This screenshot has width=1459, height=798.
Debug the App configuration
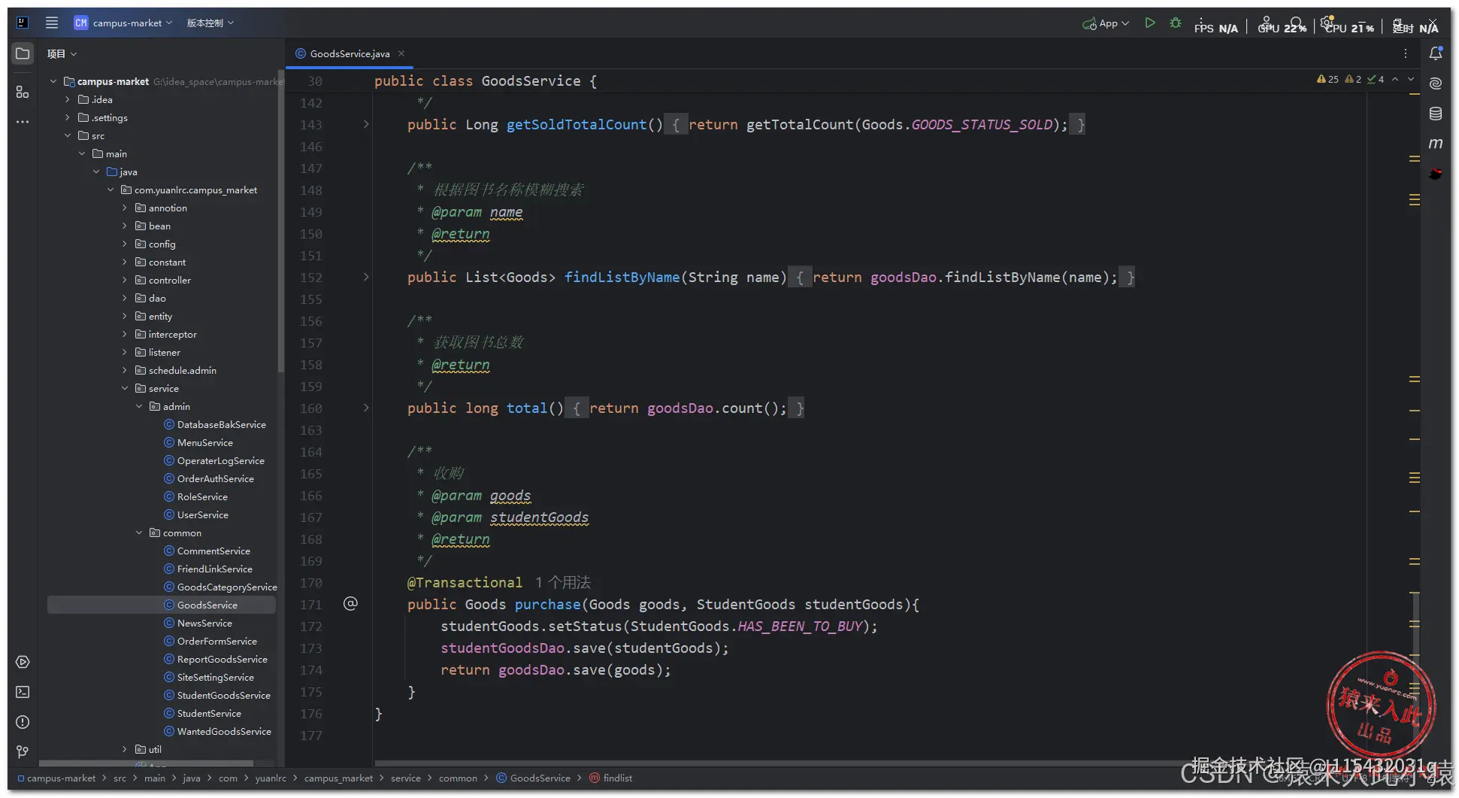click(1176, 23)
